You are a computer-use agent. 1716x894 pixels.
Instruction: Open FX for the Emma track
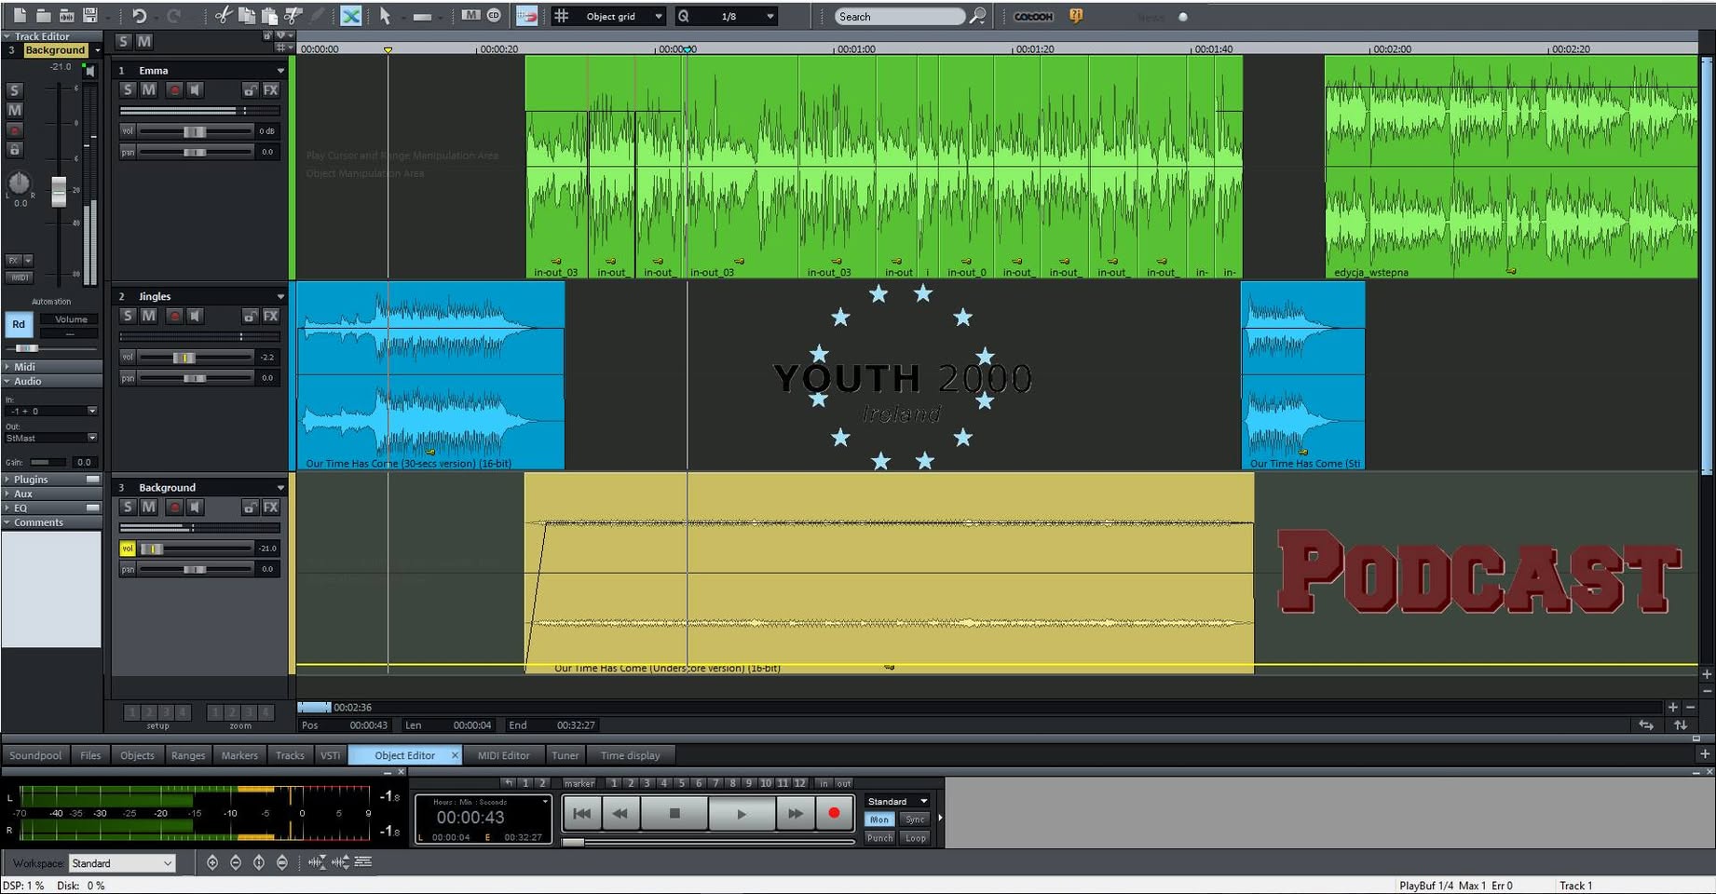click(270, 89)
